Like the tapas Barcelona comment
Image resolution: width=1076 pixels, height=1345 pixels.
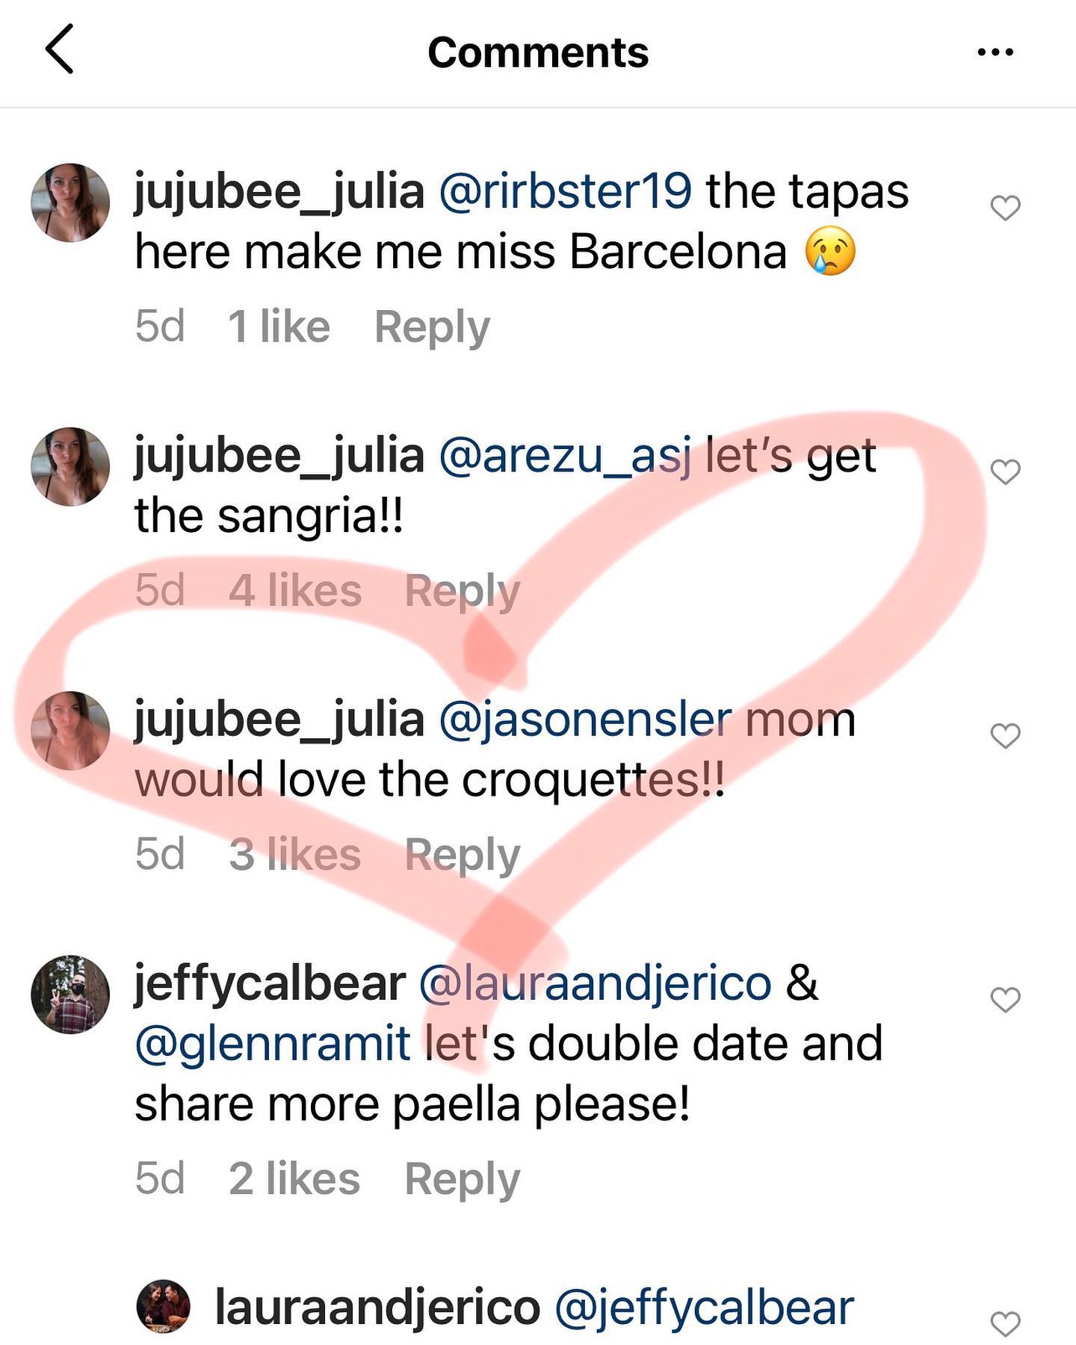coord(1005,208)
